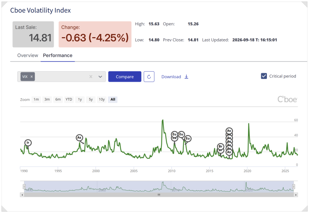Switch to the Overview tab
Viewport: 309px width, 213px height.
pos(27,55)
